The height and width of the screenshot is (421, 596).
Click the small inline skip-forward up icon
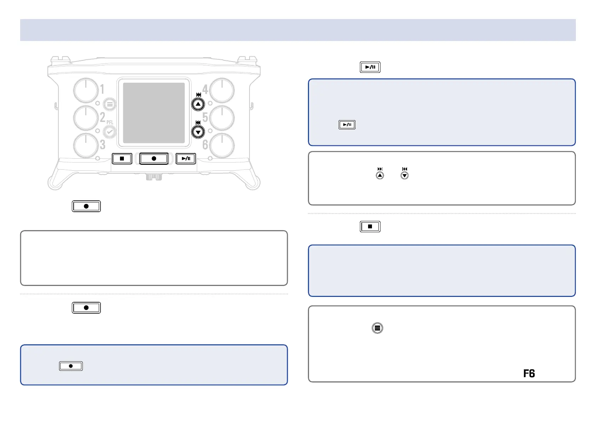click(380, 174)
